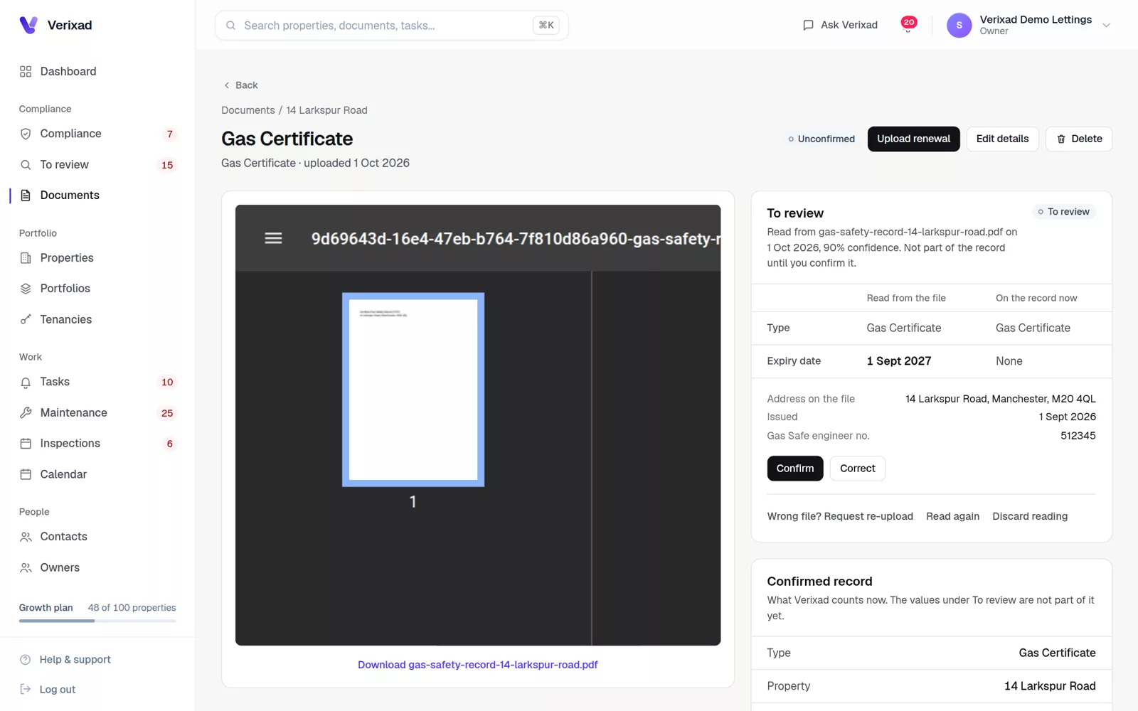Click the ⌘K shortcut badge
The width and height of the screenshot is (1138, 711).
pyautogui.click(x=546, y=26)
